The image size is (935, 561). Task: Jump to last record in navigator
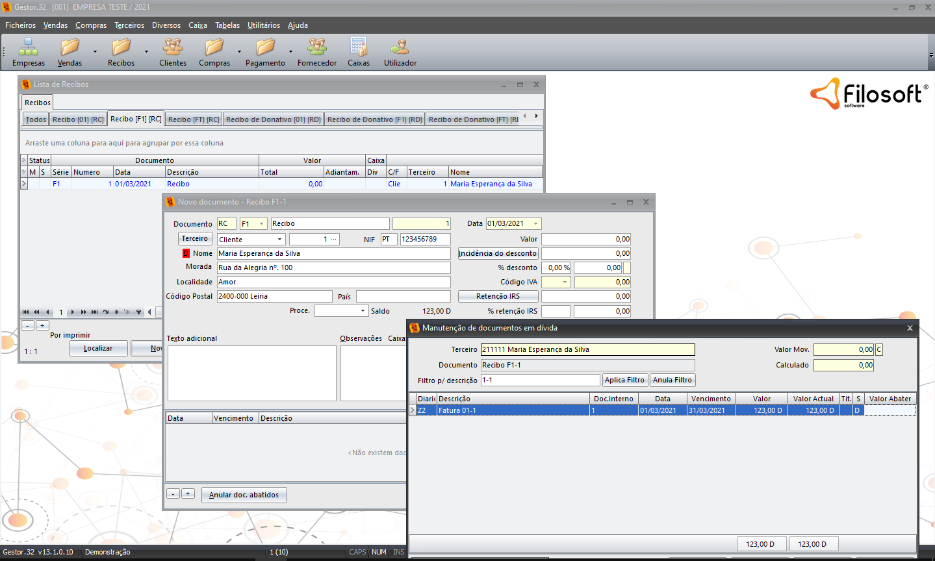95,312
